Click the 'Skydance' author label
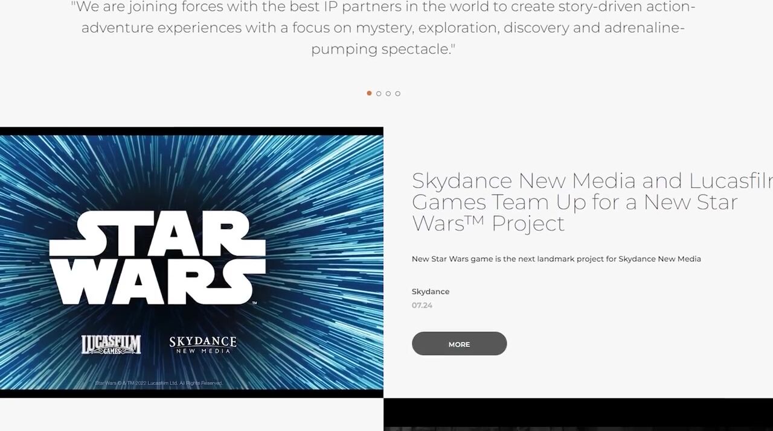The height and width of the screenshot is (431, 773). tap(431, 292)
